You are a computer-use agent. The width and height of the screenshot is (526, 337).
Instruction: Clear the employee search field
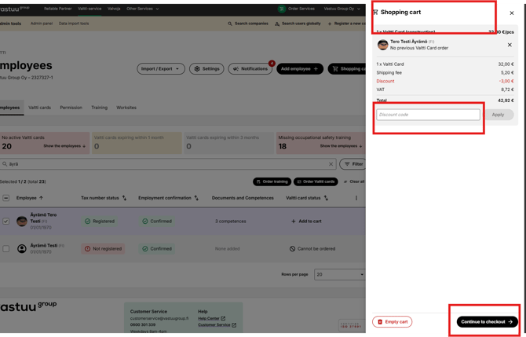tap(331, 164)
